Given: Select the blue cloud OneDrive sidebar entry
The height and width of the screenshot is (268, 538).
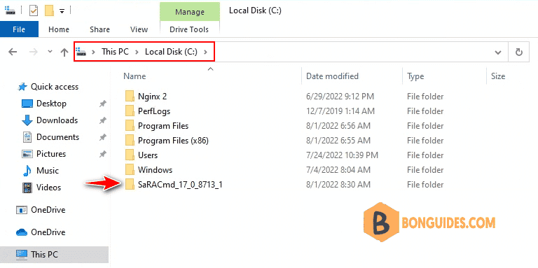Looking at the screenshot, I should click(x=42, y=232).
